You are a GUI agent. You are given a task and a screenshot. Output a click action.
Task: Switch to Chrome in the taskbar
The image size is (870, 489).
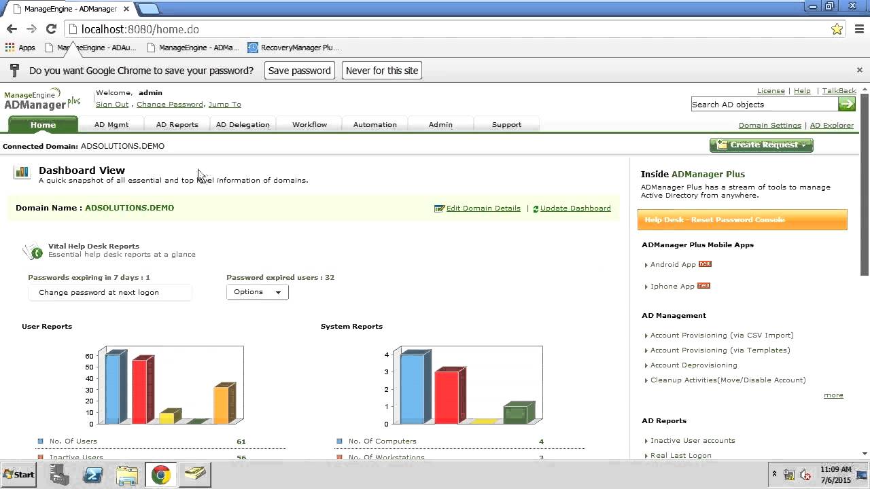pos(161,475)
